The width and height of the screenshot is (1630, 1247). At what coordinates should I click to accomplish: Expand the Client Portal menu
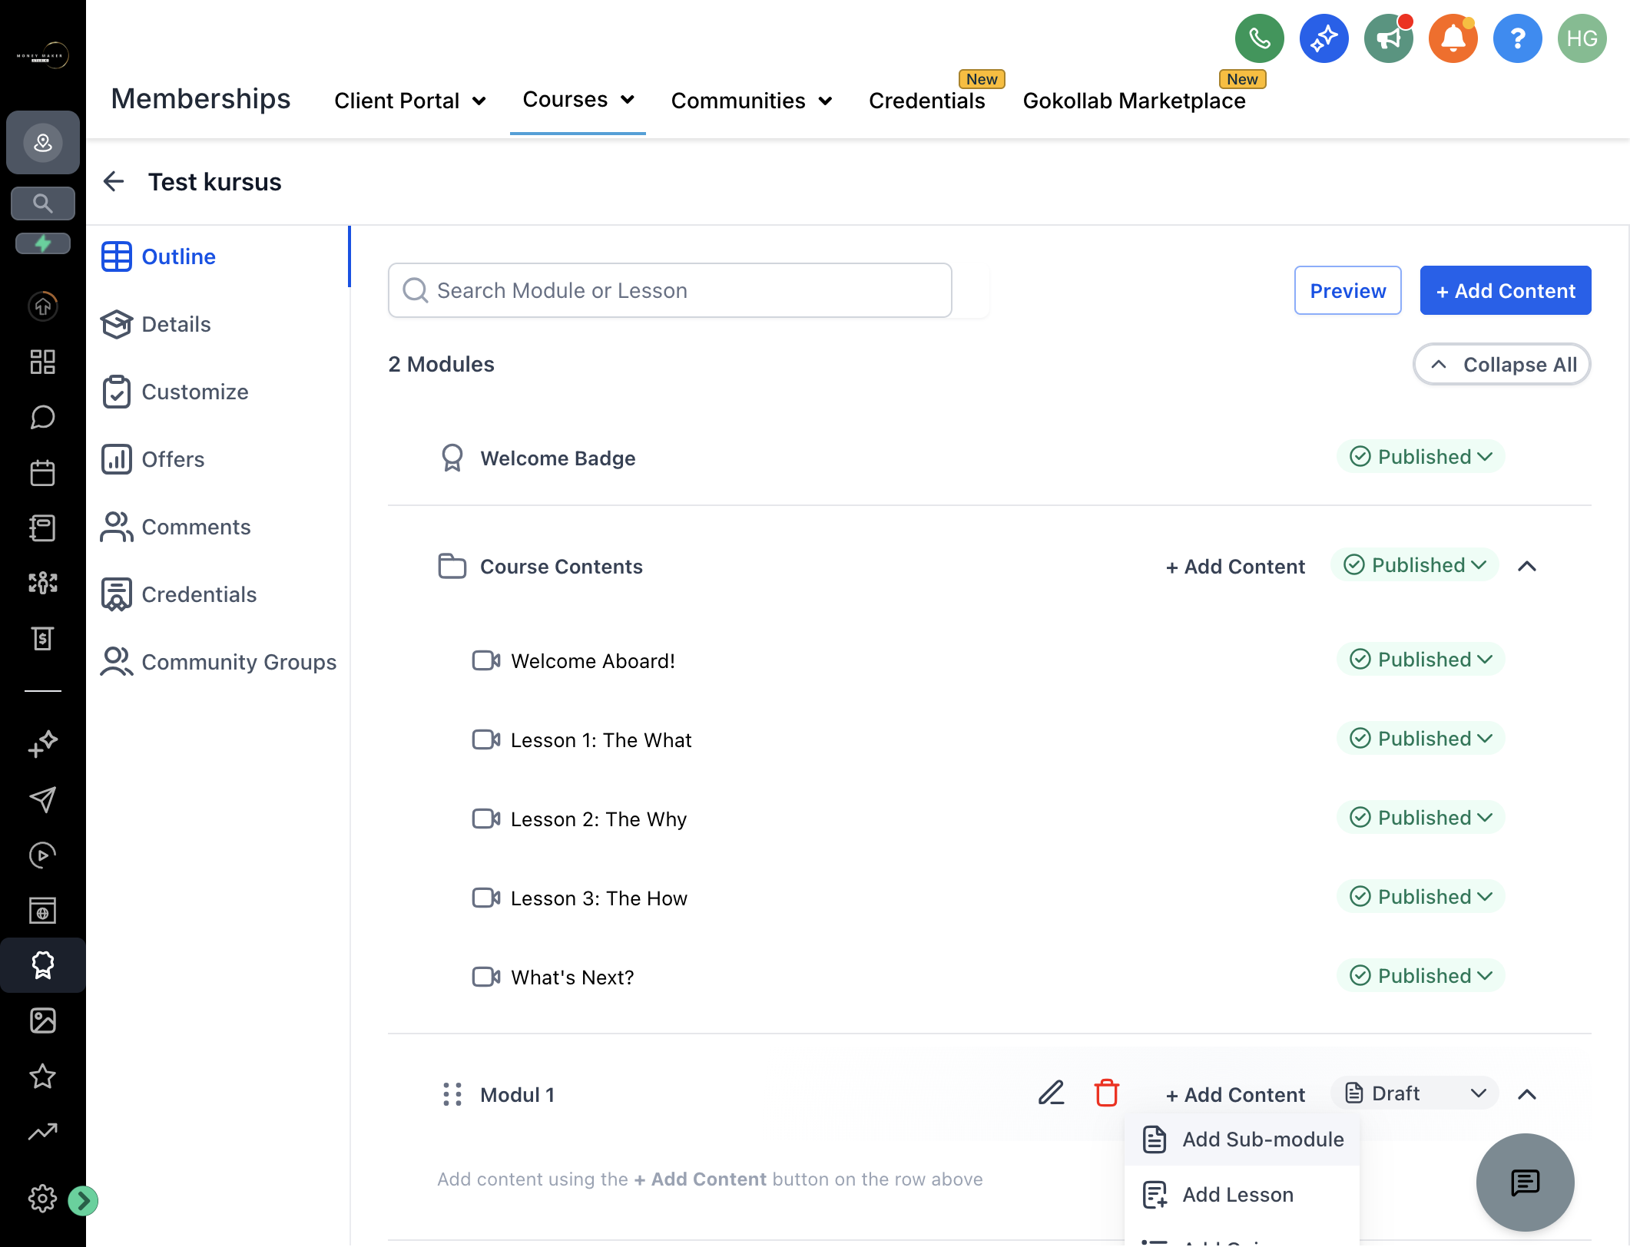pyautogui.click(x=410, y=101)
